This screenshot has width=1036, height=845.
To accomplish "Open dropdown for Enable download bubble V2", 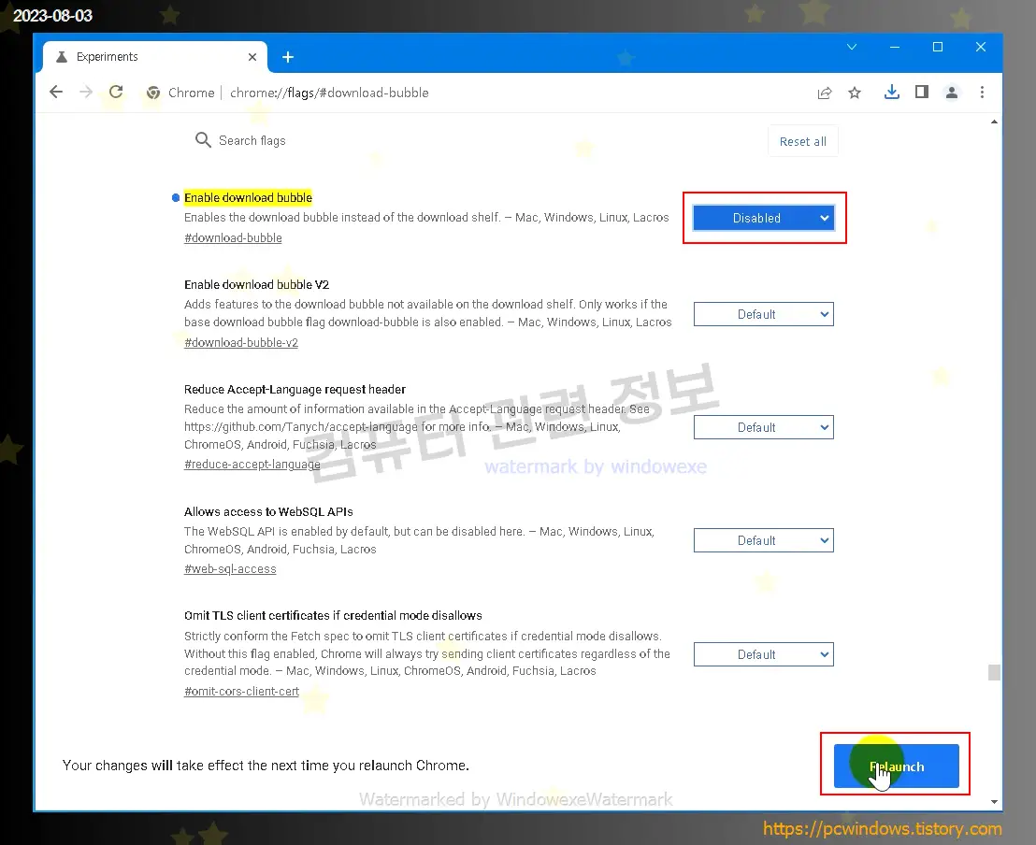I will tap(763, 314).
